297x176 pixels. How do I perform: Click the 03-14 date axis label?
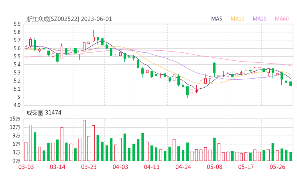tap(57, 167)
